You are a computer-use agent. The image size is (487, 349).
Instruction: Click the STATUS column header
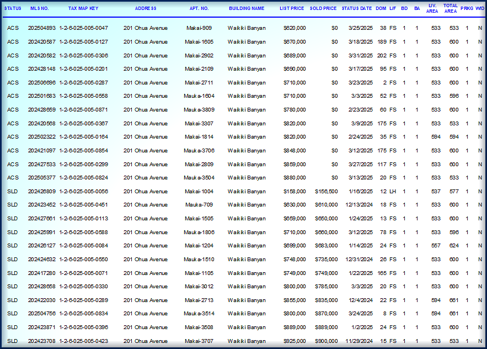(x=13, y=8)
